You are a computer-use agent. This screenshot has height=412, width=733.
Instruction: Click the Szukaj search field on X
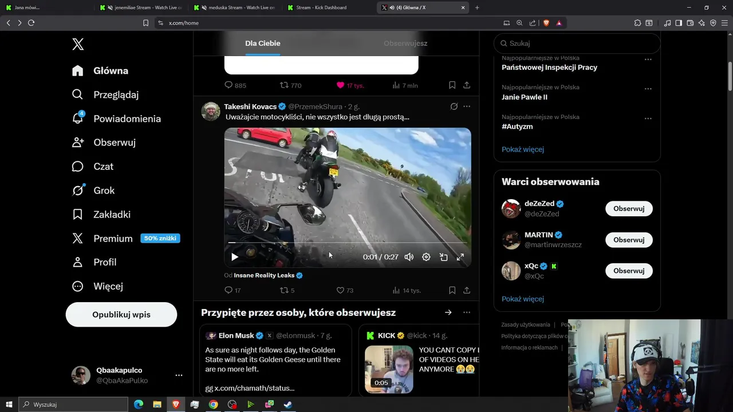[x=577, y=43]
